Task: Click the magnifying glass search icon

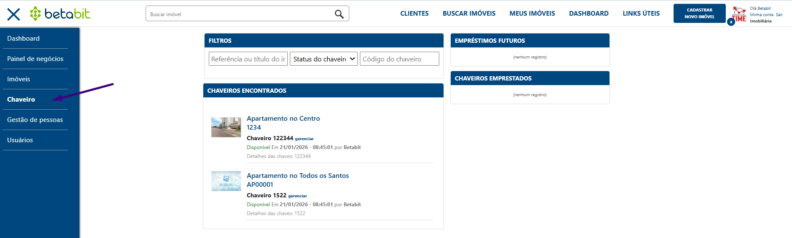Action: (339, 14)
